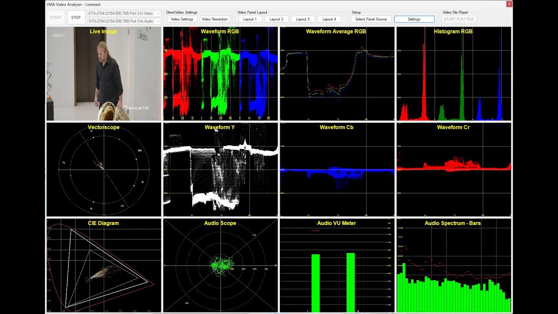Click the 'Video File Player' group label
558x314 pixels.
456,12
